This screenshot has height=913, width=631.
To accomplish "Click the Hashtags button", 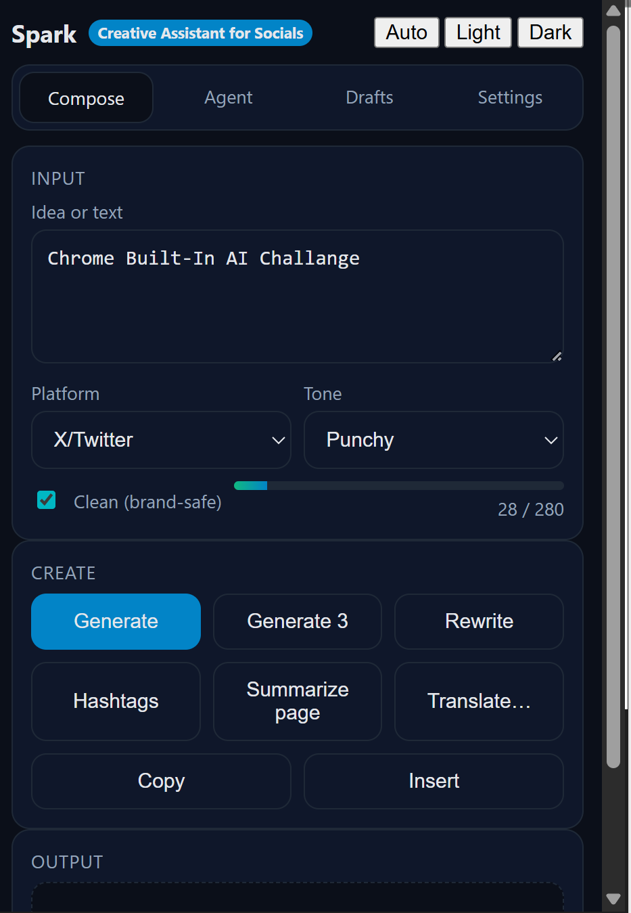I will click(116, 701).
